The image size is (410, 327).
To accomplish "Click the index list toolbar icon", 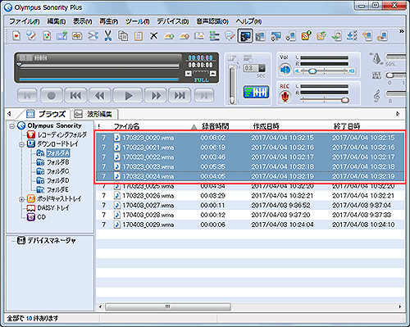I will pyautogui.click(x=214, y=36).
